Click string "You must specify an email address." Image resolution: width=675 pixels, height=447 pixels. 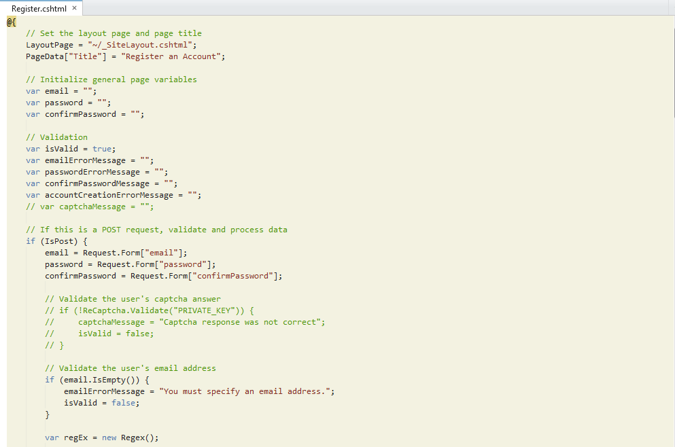pos(245,391)
